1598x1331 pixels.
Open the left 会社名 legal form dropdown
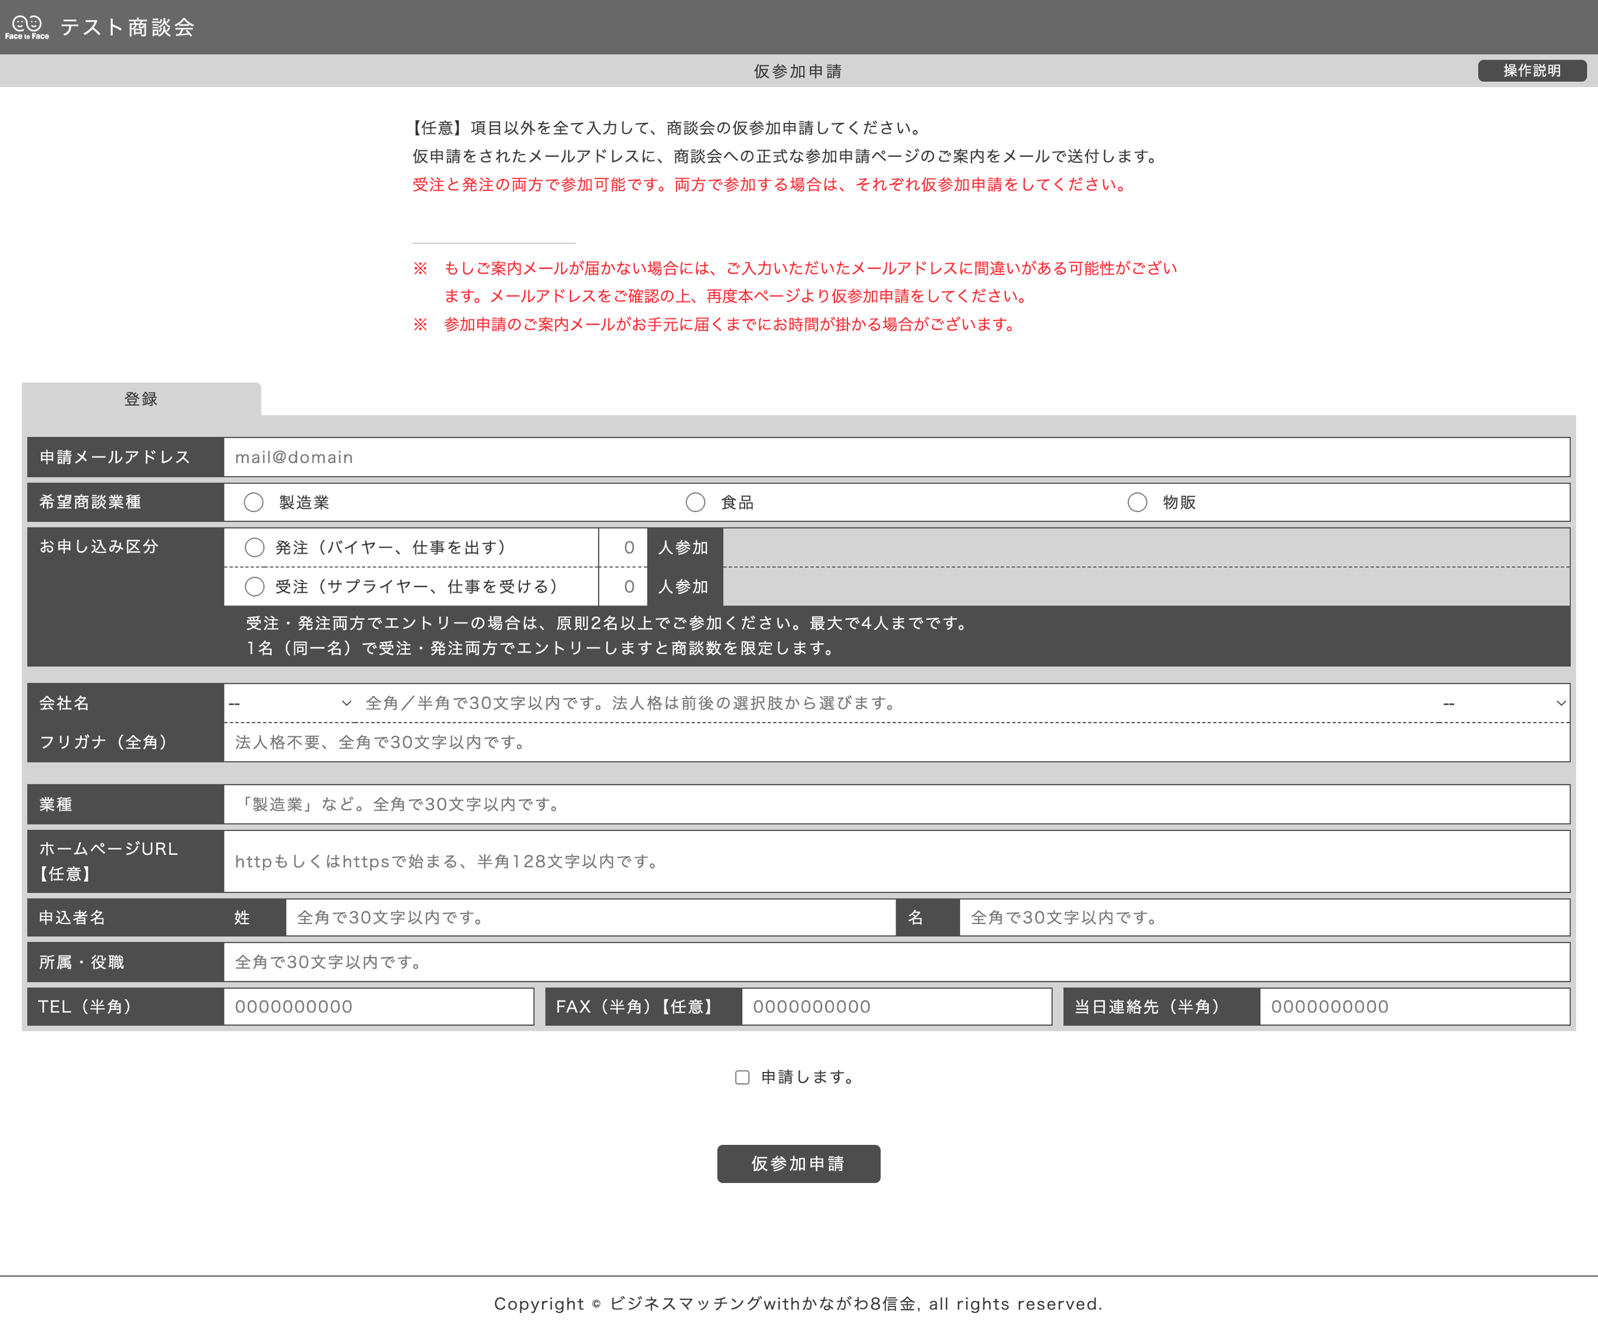(x=291, y=702)
